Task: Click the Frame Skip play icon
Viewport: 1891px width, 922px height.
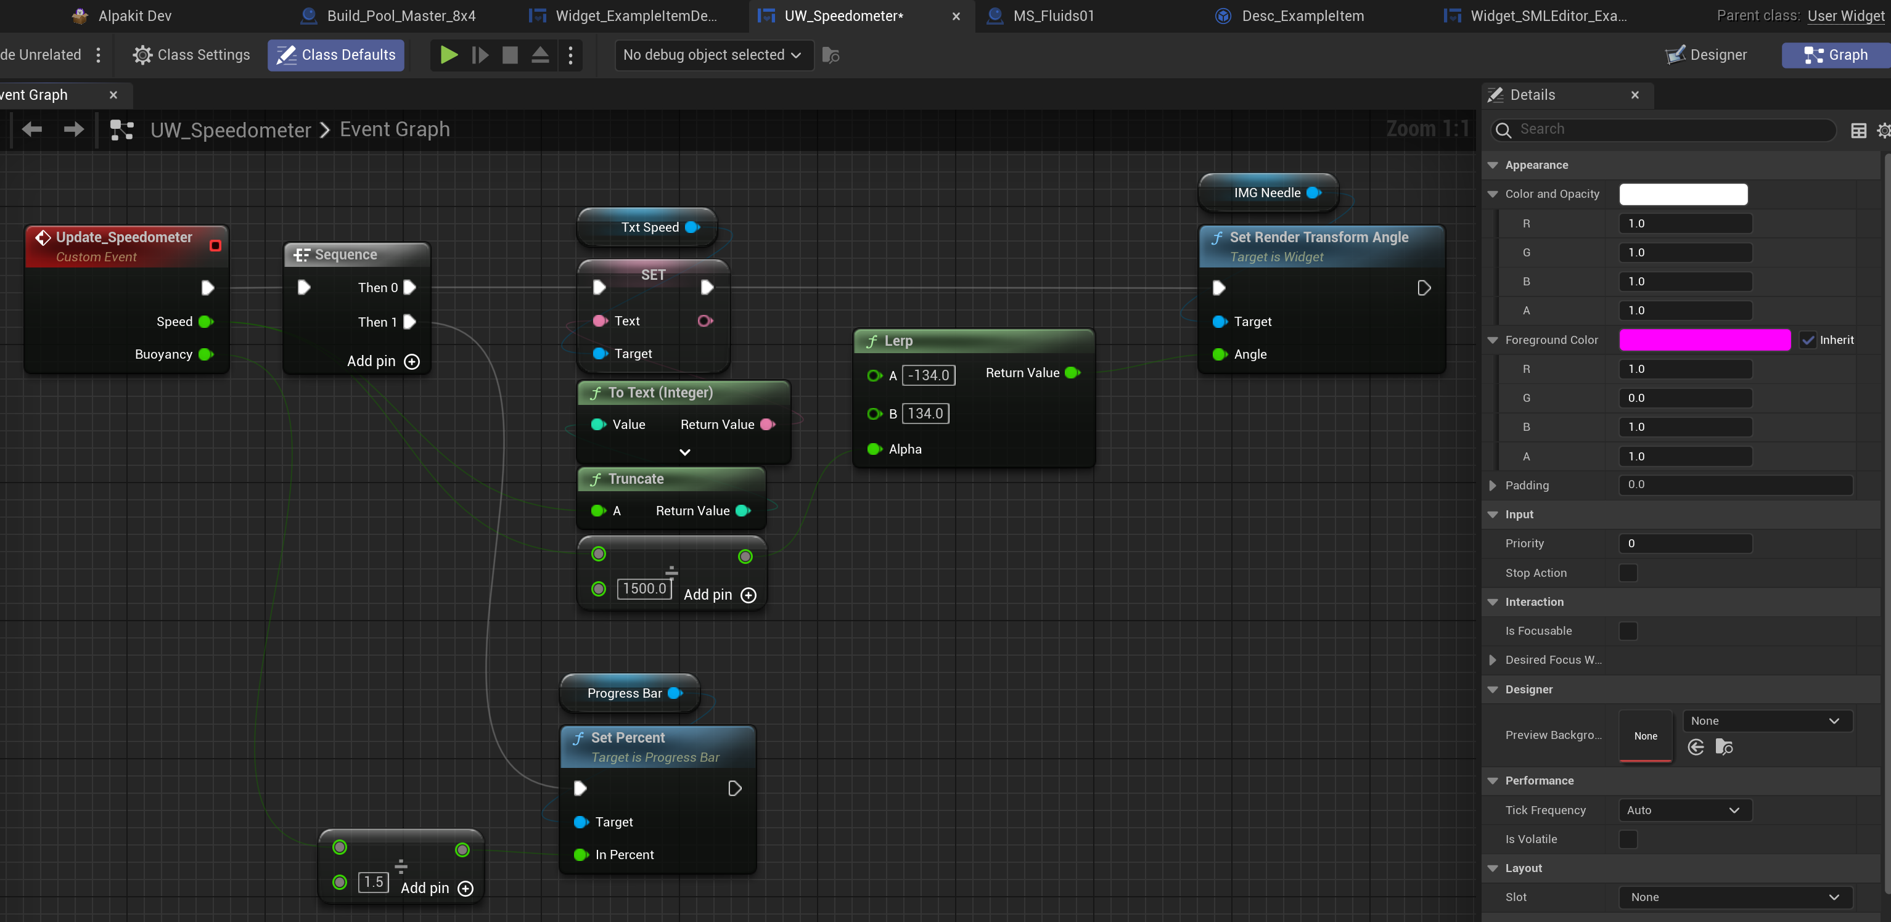Action: click(480, 55)
